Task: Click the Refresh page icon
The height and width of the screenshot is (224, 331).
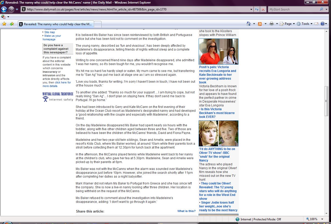Action: [257, 9]
